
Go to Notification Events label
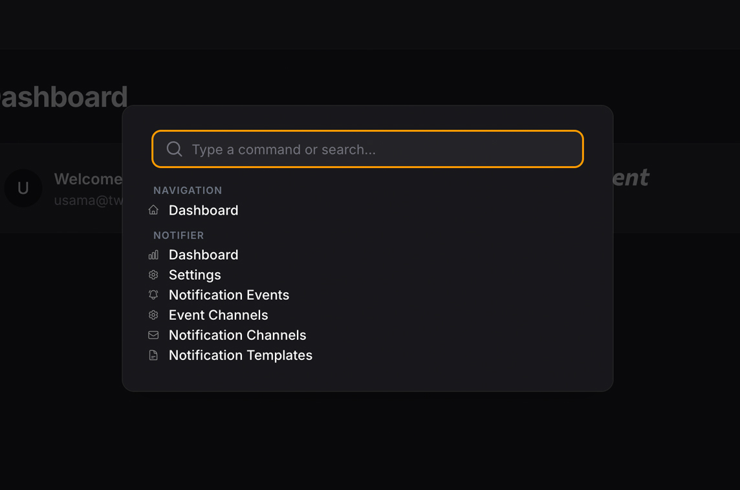[x=229, y=295]
